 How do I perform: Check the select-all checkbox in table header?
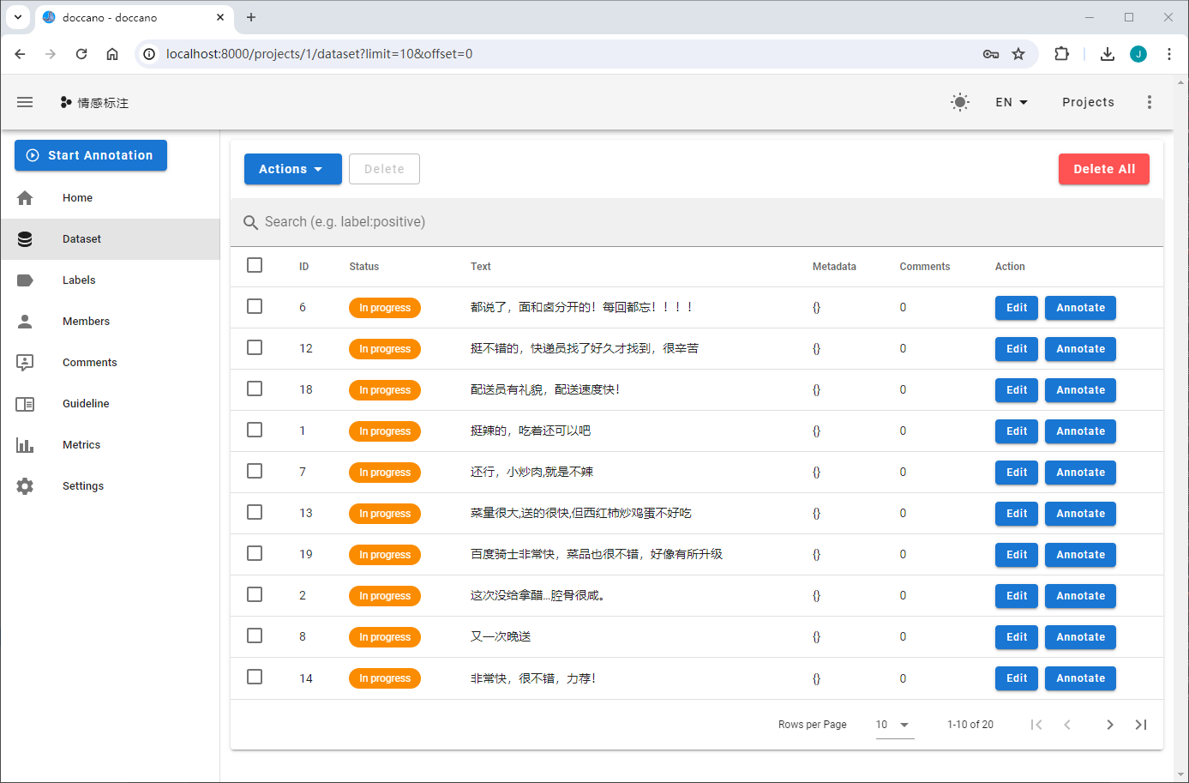click(x=255, y=265)
